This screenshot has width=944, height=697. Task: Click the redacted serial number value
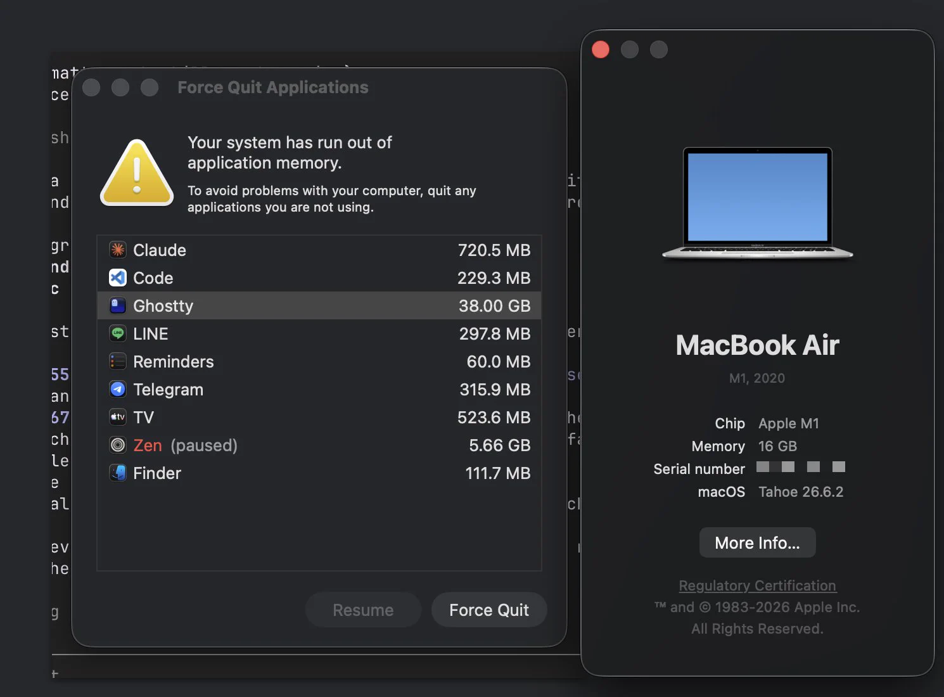pos(801,467)
